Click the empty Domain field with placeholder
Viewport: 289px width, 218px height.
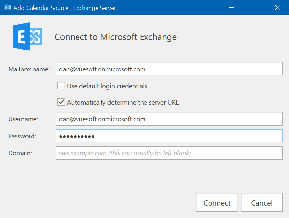pyautogui.click(x=169, y=153)
